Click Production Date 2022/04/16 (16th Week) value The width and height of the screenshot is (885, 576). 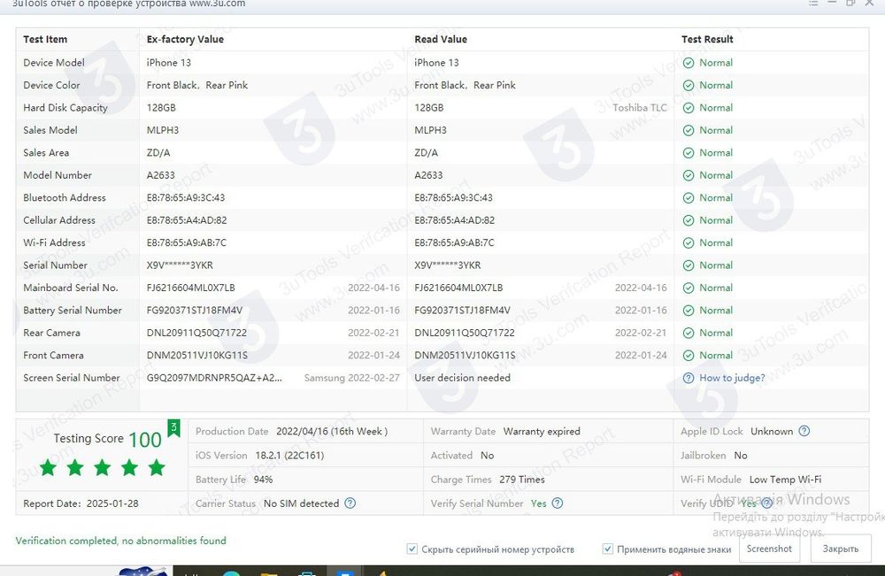tap(332, 431)
